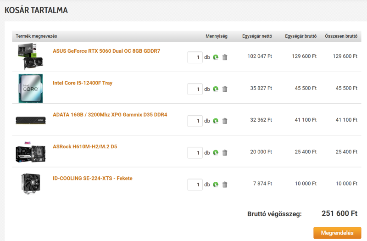Remove ID-COOLING SE-224-XTS from cart
367x241 pixels.
(x=225, y=185)
